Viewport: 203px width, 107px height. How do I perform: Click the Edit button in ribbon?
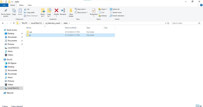[101, 12]
